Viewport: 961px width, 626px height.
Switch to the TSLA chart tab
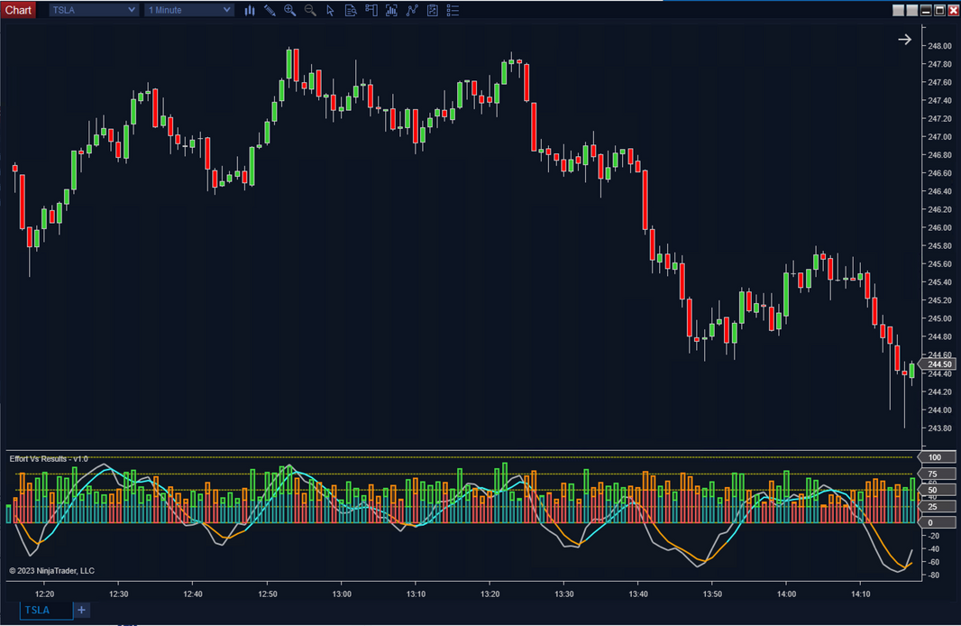tap(37, 611)
